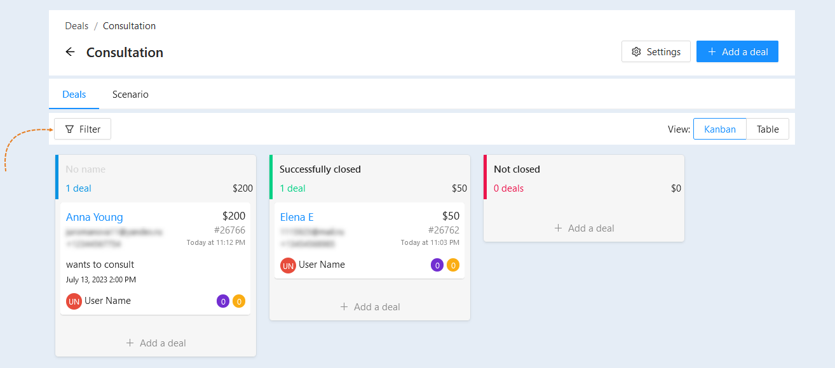Go back with the arrow beside Consultation

(70, 52)
